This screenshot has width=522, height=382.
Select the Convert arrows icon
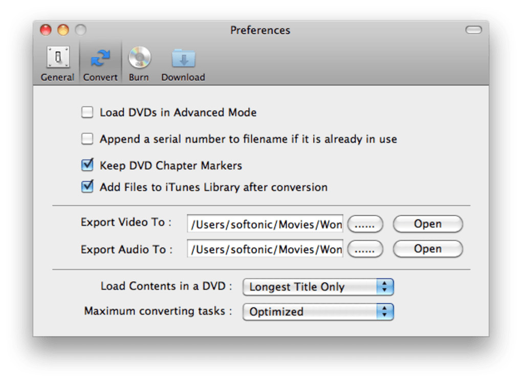pos(100,57)
